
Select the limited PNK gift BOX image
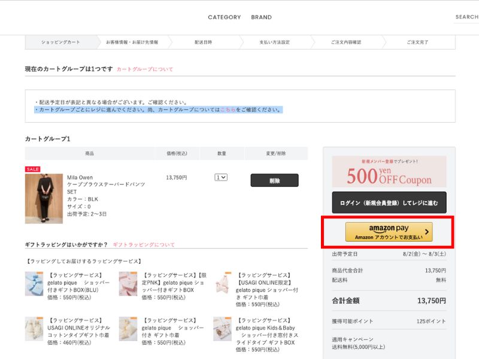[x=128, y=284]
